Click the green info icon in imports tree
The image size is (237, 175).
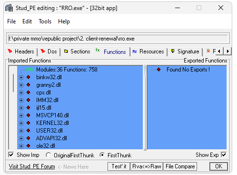[30, 70]
